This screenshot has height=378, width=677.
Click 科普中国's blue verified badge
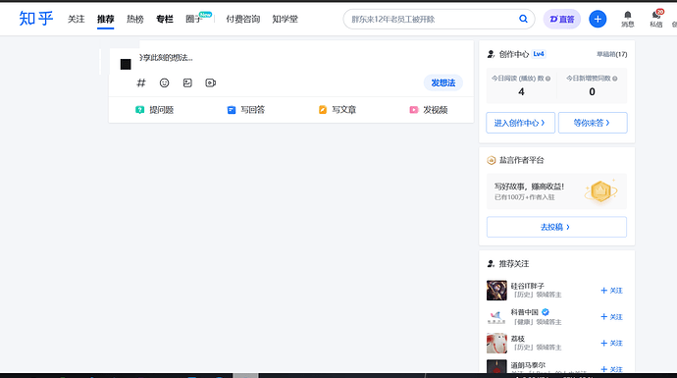point(546,312)
